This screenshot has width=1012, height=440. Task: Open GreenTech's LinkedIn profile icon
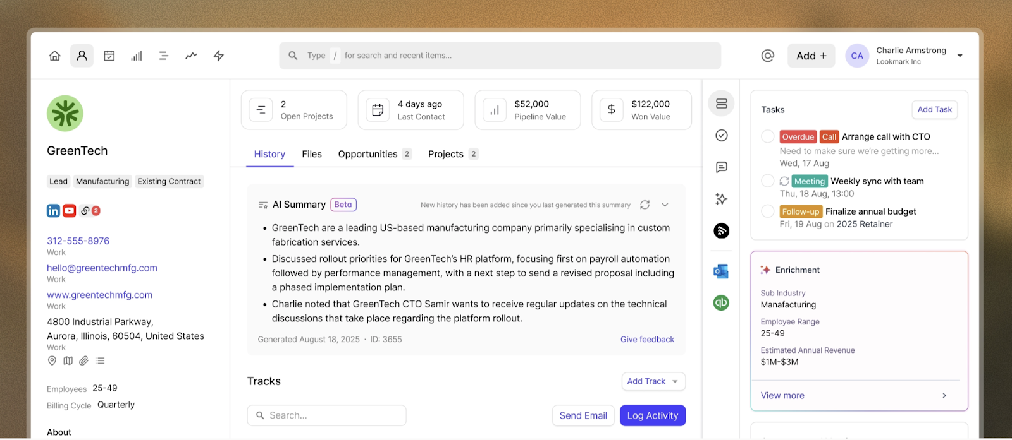(53, 211)
